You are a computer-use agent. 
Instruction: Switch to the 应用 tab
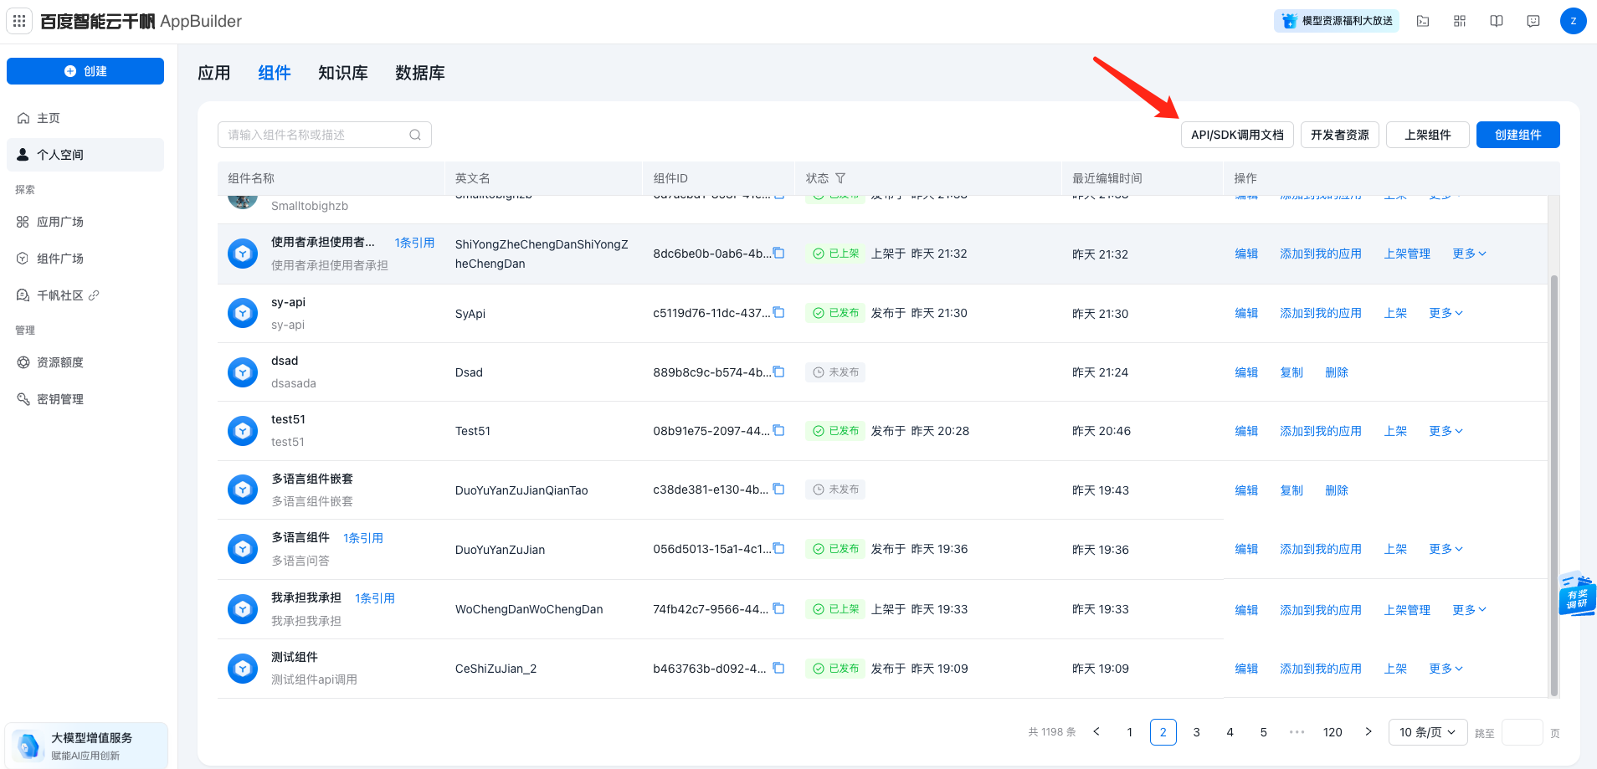pyautogui.click(x=214, y=73)
